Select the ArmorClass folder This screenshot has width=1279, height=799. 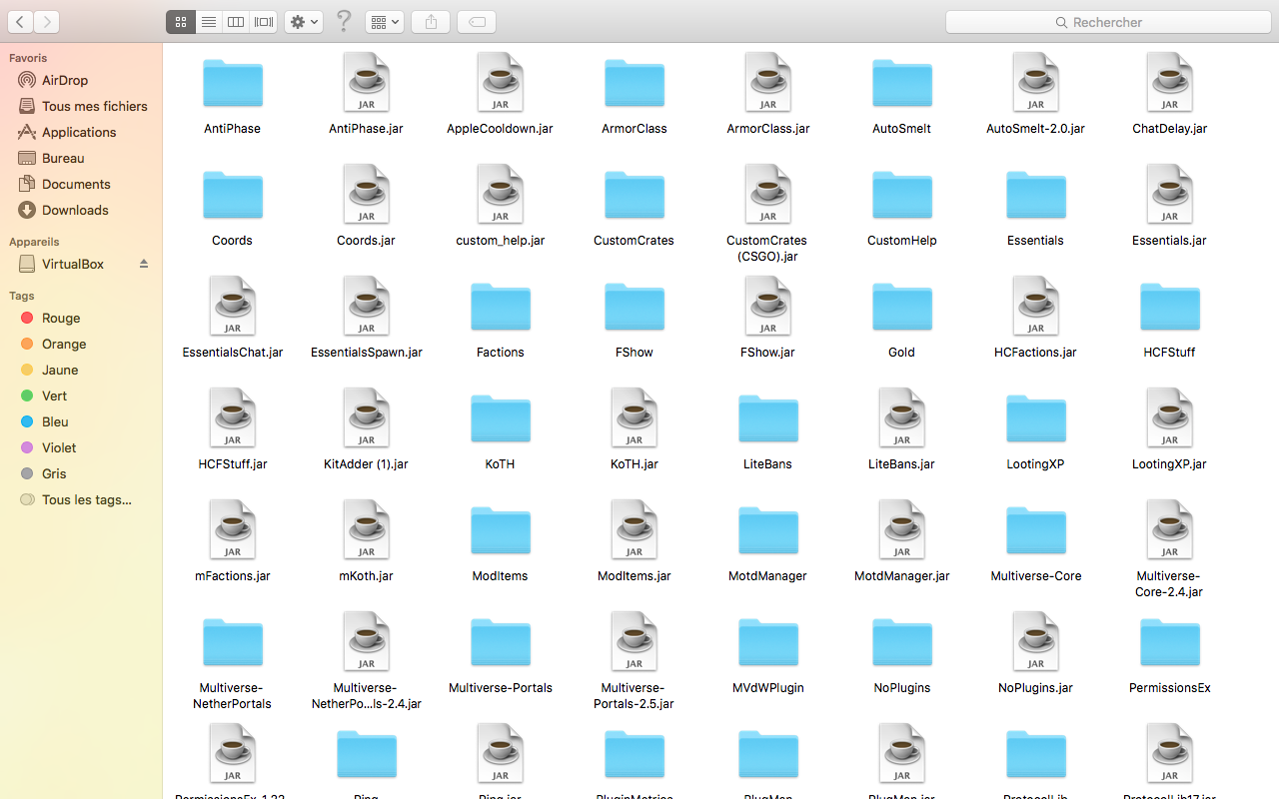(x=635, y=84)
